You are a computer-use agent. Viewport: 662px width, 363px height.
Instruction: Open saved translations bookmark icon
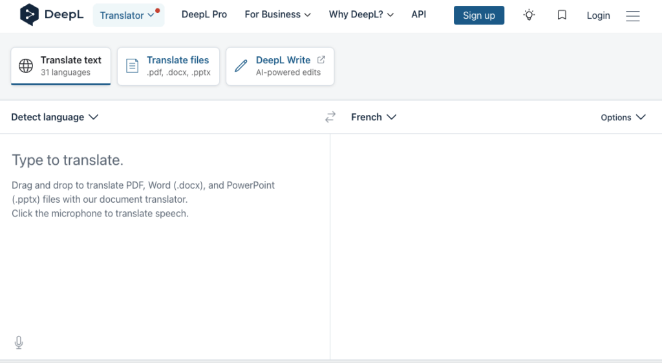[562, 15]
